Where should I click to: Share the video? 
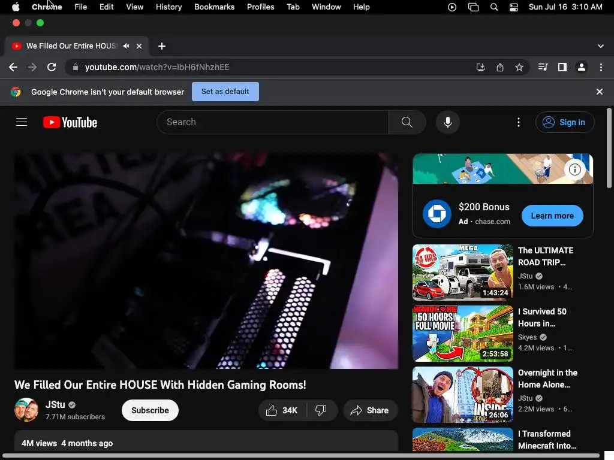click(x=371, y=410)
